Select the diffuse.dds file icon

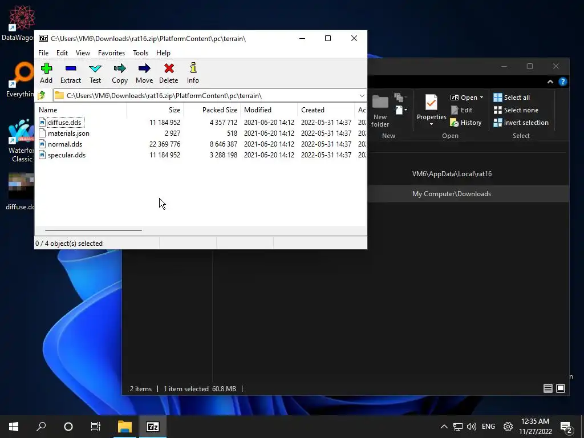42,122
